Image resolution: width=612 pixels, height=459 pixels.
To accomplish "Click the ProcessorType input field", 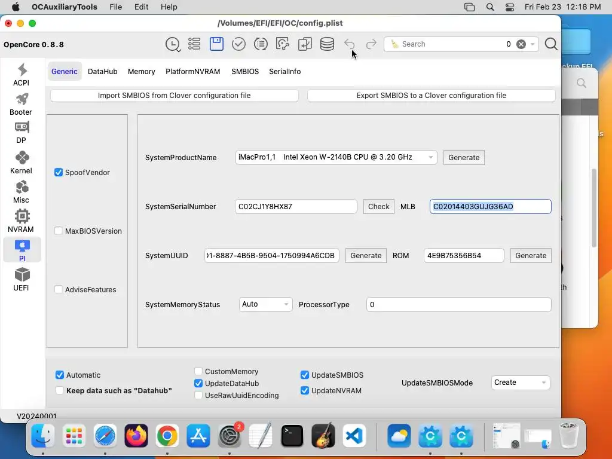I will 458,304.
